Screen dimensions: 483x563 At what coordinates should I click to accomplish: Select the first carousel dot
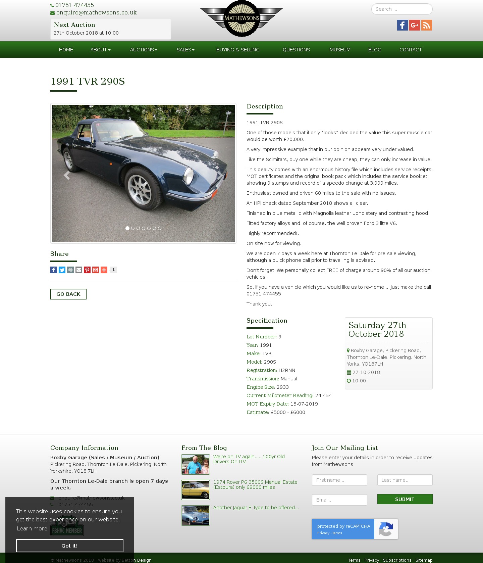127,228
